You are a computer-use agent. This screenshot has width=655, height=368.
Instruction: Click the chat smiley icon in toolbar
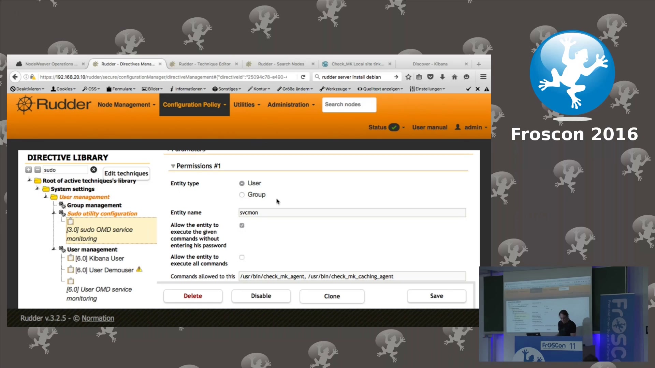[466, 77]
